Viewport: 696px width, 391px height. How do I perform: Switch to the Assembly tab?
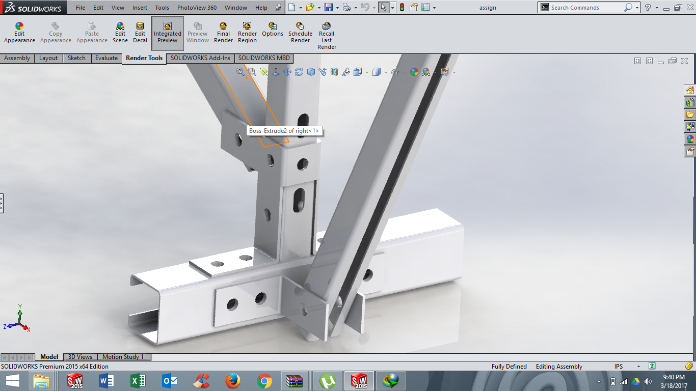pos(17,58)
